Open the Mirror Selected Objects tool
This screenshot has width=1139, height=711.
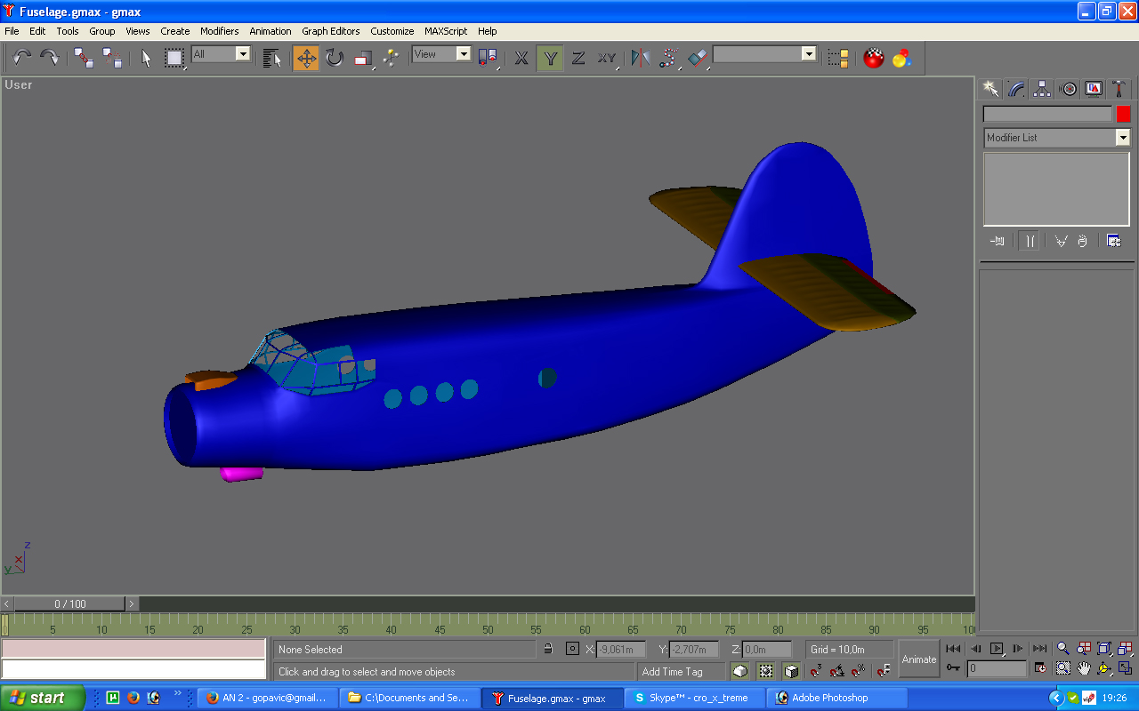(x=640, y=59)
